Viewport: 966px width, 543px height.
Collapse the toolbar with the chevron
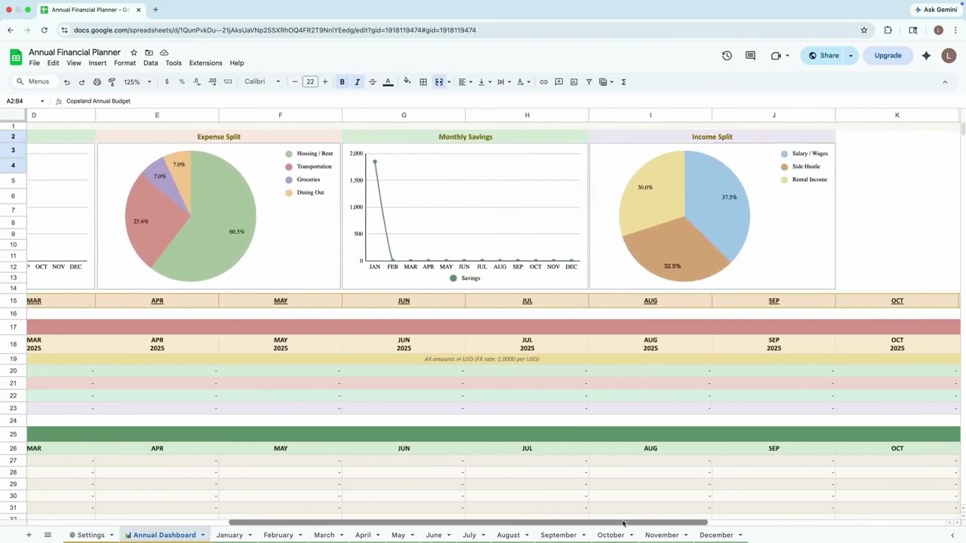[945, 82]
